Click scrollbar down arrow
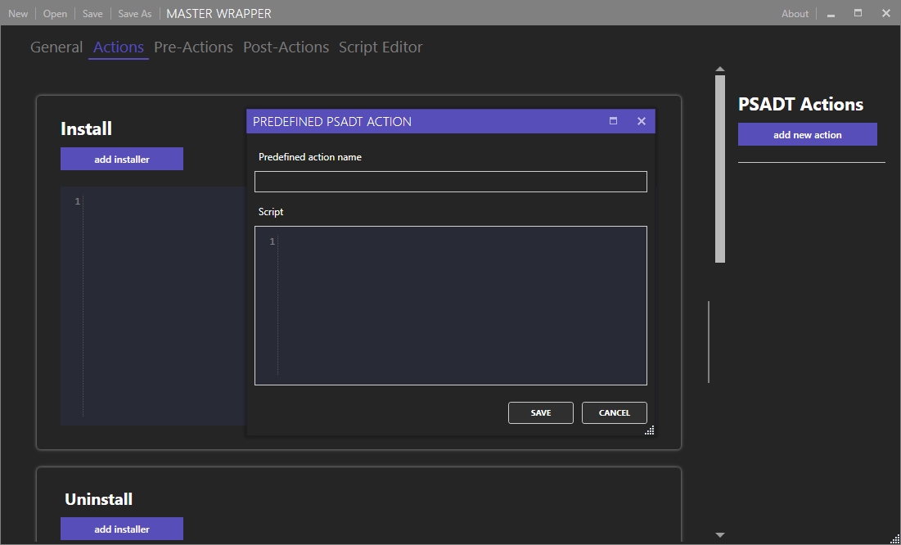This screenshot has width=901, height=545. tap(720, 534)
